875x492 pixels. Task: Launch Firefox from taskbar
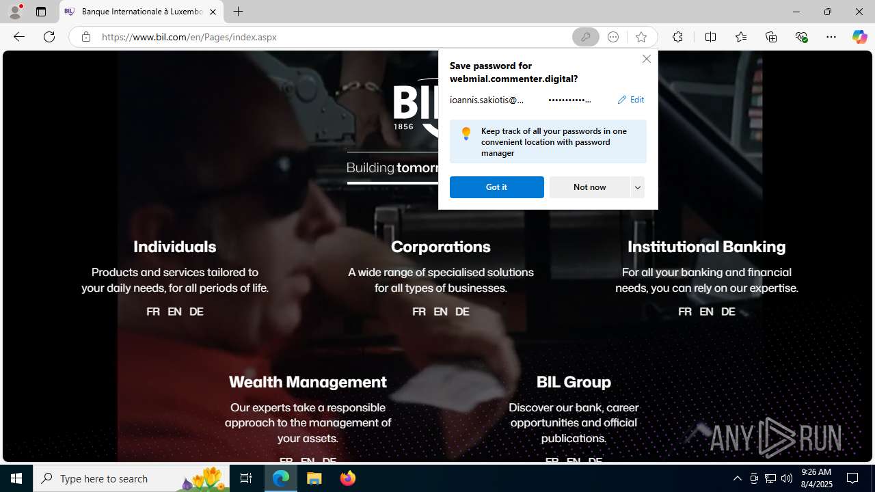click(347, 478)
